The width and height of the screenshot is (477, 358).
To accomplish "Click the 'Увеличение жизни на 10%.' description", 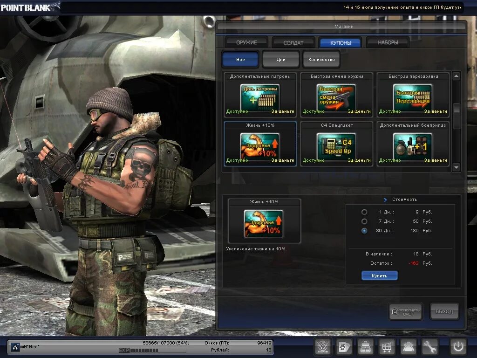I will pos(256,249).
